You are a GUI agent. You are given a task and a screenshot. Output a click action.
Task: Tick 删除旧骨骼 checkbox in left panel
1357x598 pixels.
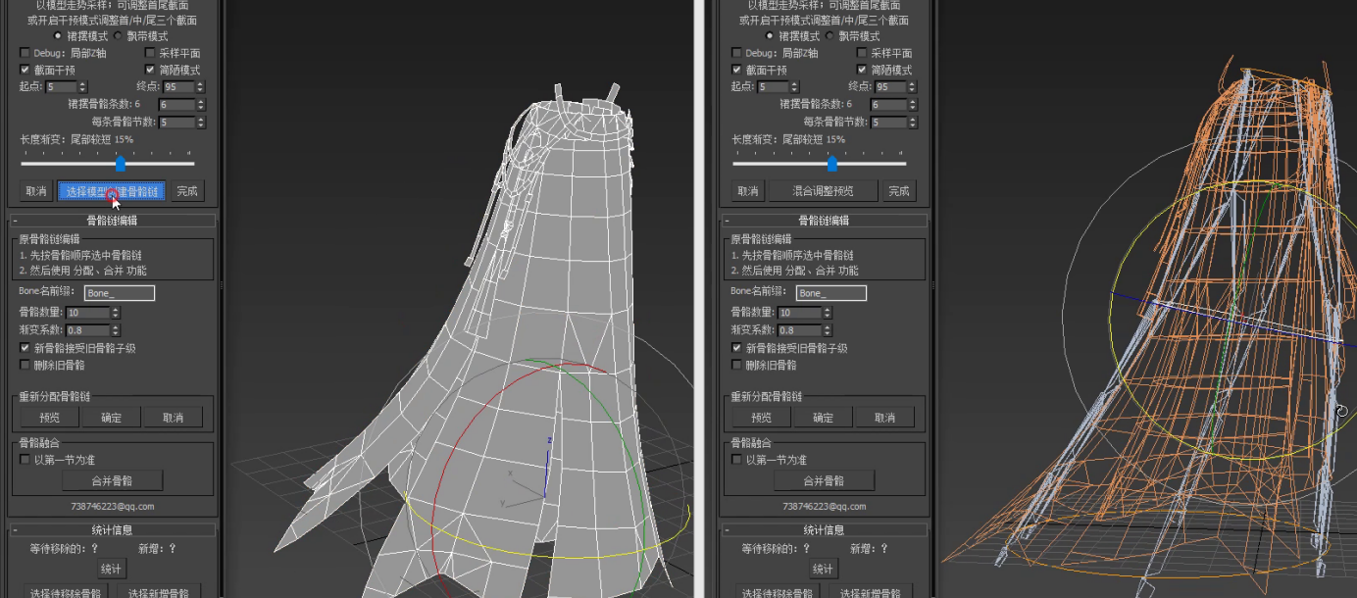click(x=25, y=365)
